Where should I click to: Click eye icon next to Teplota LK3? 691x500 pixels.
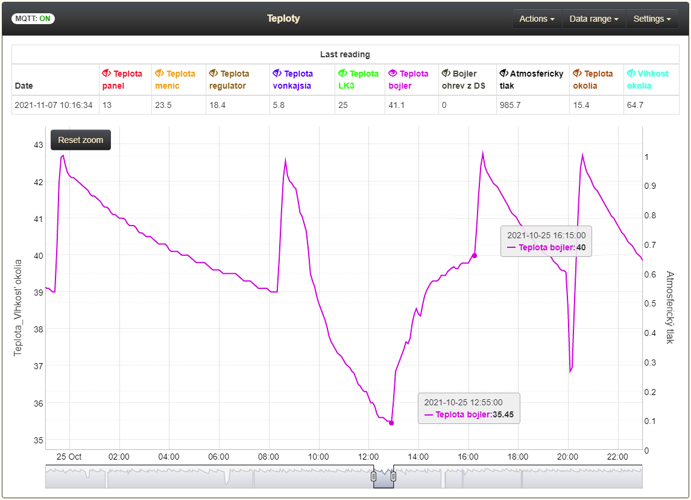coord(342,74)
